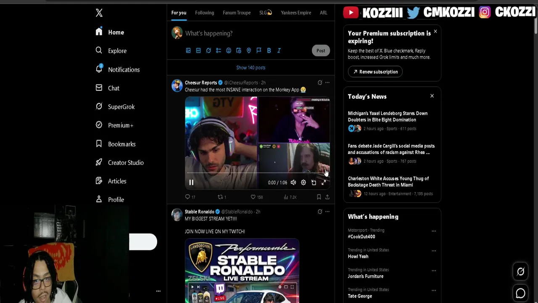This screenshot has width=538, height=303.
Task: Open Chat in the sidebar
Action: click(x=107, y=88)
